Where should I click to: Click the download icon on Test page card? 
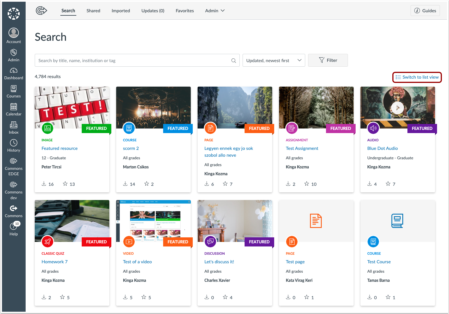[x=288, y=297]
